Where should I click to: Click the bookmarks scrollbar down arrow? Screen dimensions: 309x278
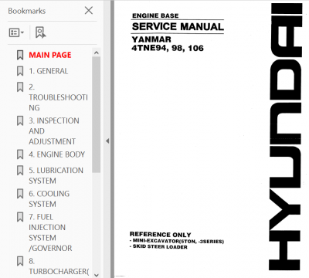point(97,275)
